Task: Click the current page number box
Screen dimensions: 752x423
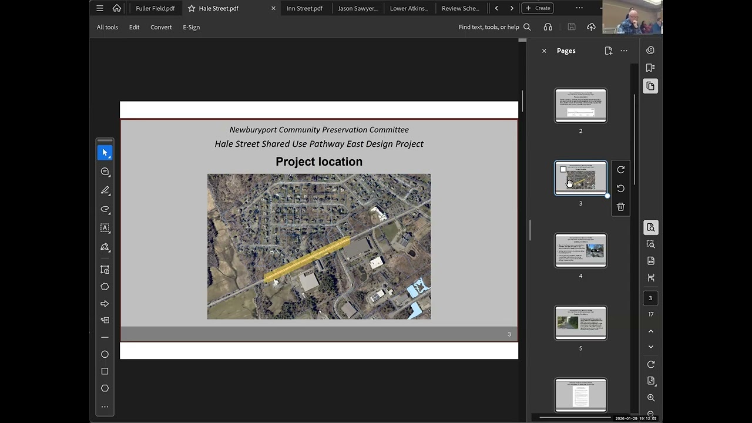Action: pos(650,298)
